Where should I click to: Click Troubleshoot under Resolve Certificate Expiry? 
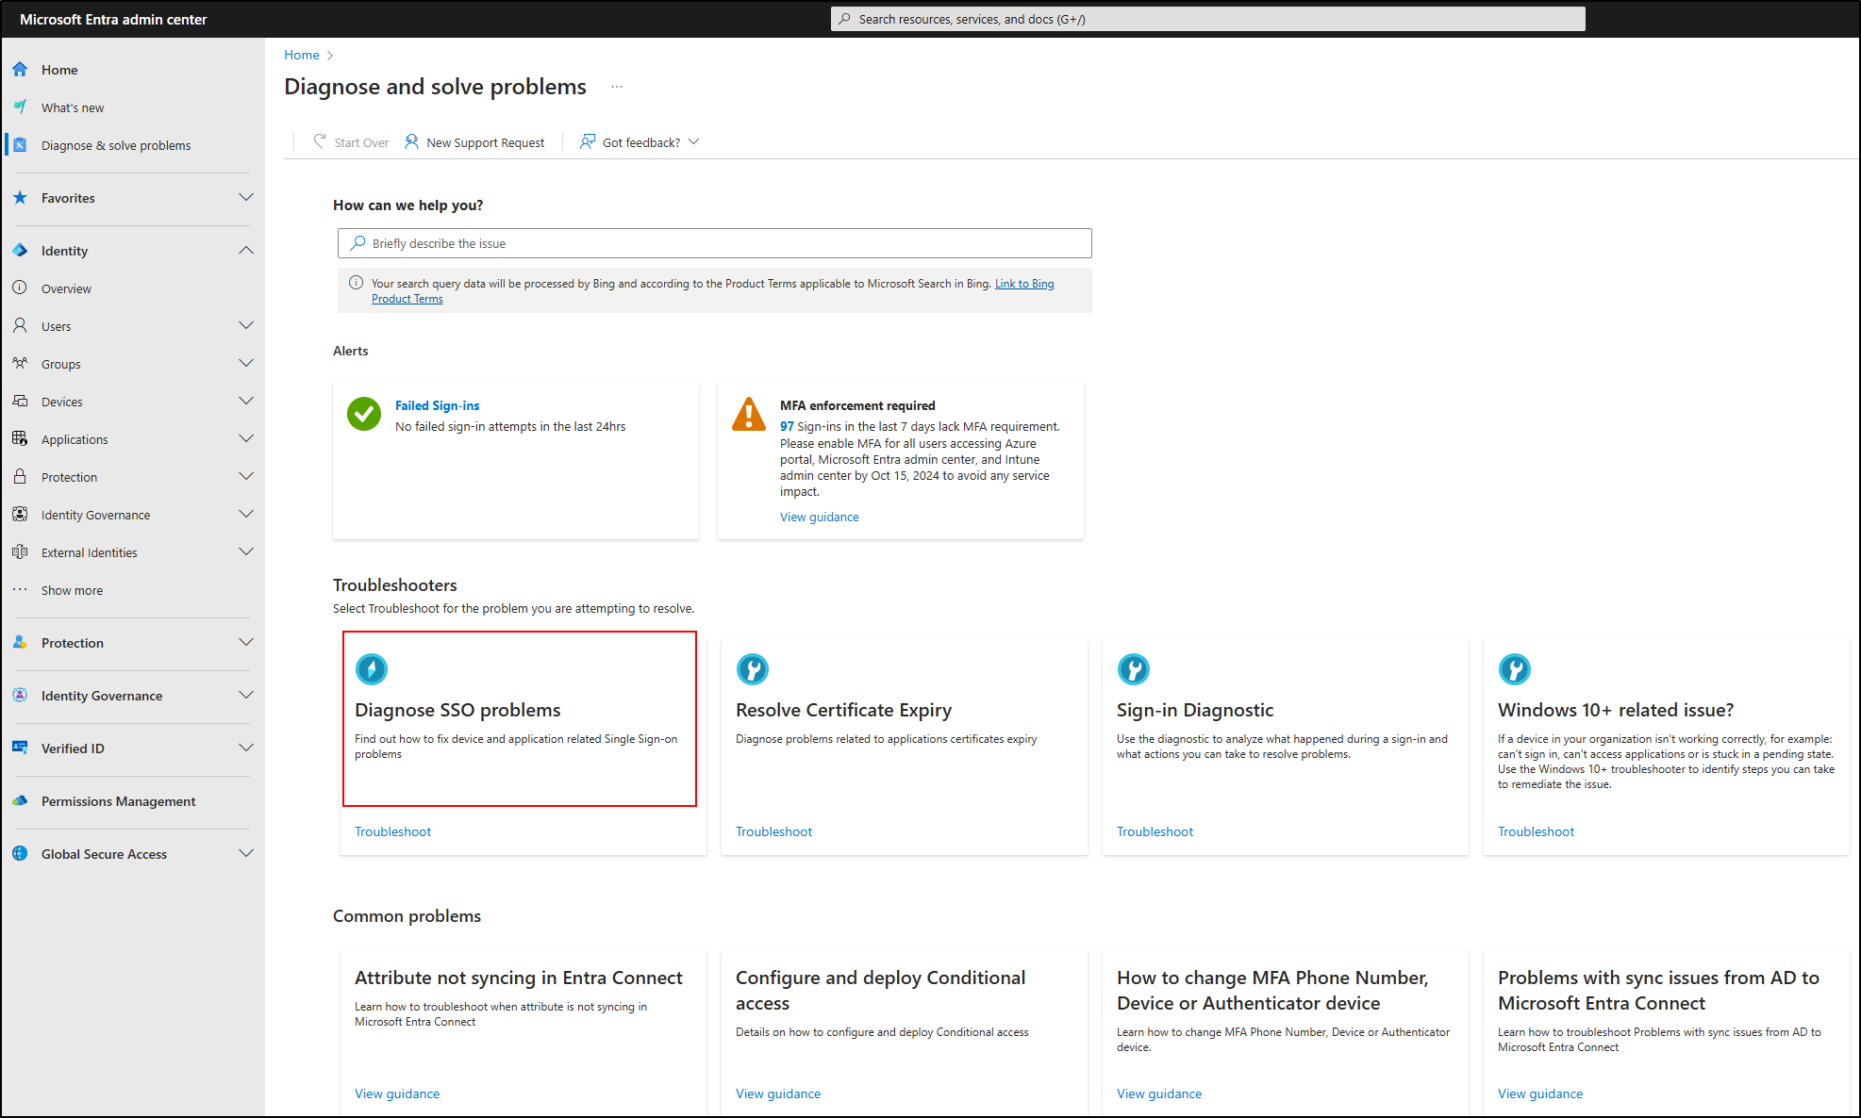click(x=773, y=831)
